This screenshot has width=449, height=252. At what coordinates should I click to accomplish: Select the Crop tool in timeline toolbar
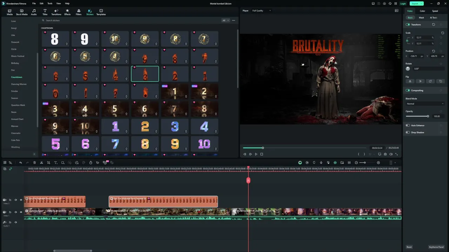click(x=48, y=163)
